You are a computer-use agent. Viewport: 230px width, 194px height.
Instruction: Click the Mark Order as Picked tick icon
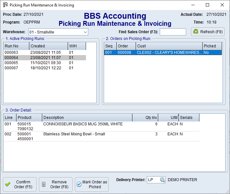(79, 184)
